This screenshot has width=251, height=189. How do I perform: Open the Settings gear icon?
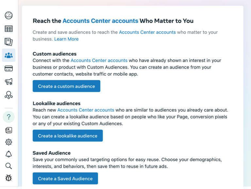click(x=8, y=142)
